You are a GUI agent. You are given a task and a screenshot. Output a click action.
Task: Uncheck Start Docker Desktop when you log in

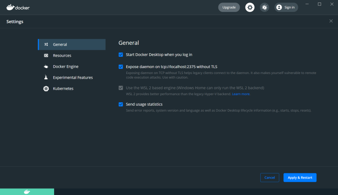(121, 55)
